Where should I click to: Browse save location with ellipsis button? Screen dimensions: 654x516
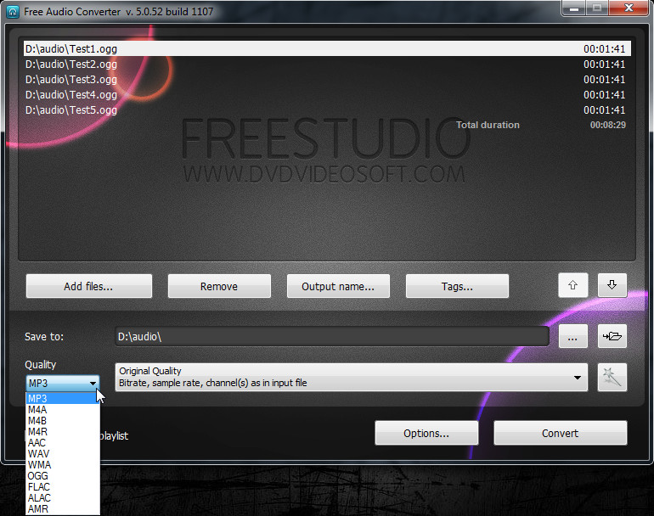pos(572,336)
